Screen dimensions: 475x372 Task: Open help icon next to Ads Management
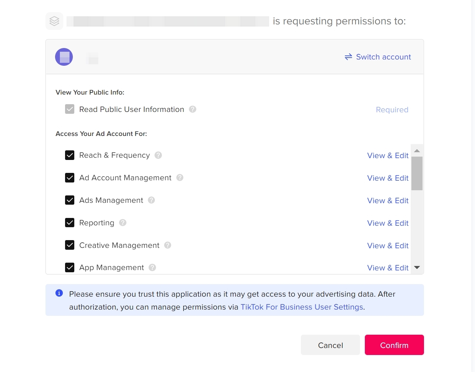click(151, 200)
